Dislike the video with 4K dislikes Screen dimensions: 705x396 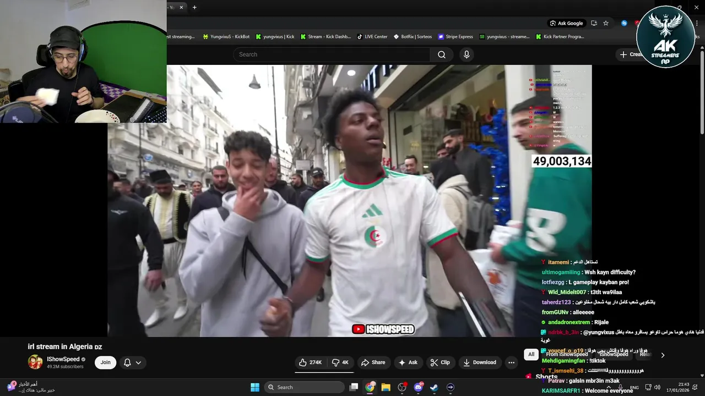pos(340,362)
